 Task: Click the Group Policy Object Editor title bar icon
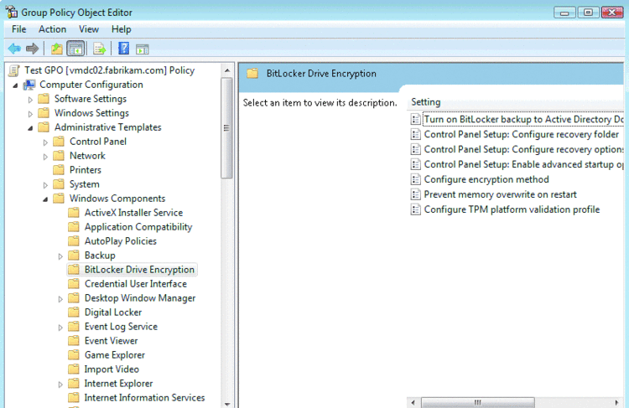(12, 12)
